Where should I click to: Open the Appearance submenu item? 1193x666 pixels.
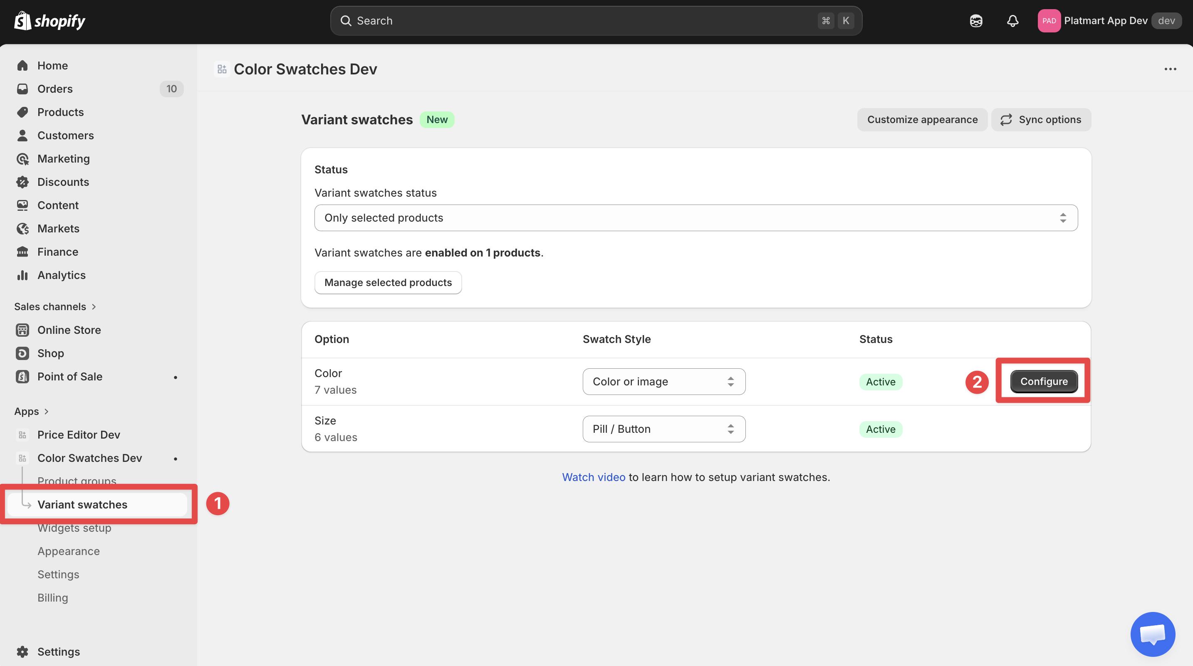pyautogui.click(x=69, y=551)
